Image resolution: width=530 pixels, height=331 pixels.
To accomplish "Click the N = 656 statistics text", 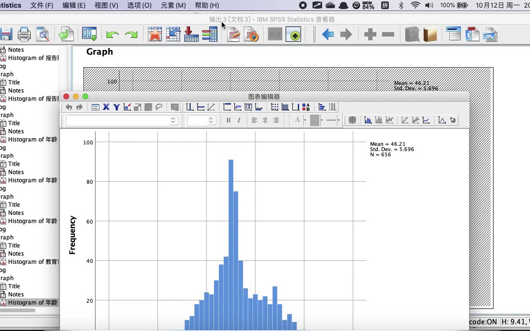I will pyautogui.click(x=380, y=154).
